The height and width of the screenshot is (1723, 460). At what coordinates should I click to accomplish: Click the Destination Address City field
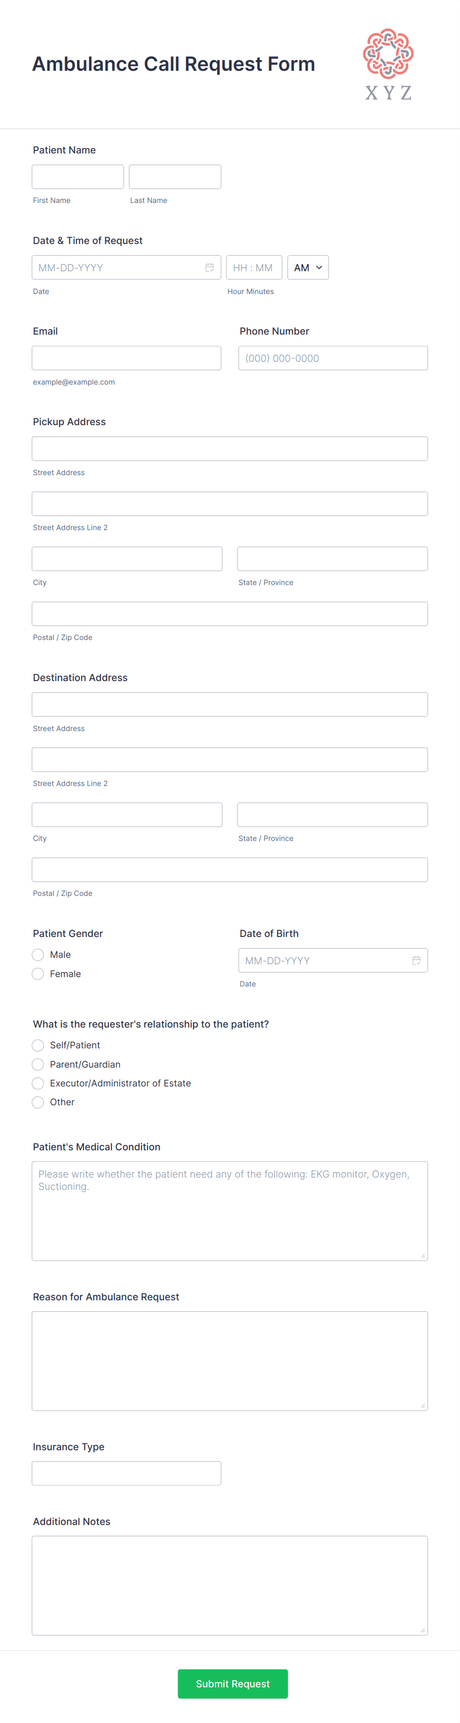127,814
